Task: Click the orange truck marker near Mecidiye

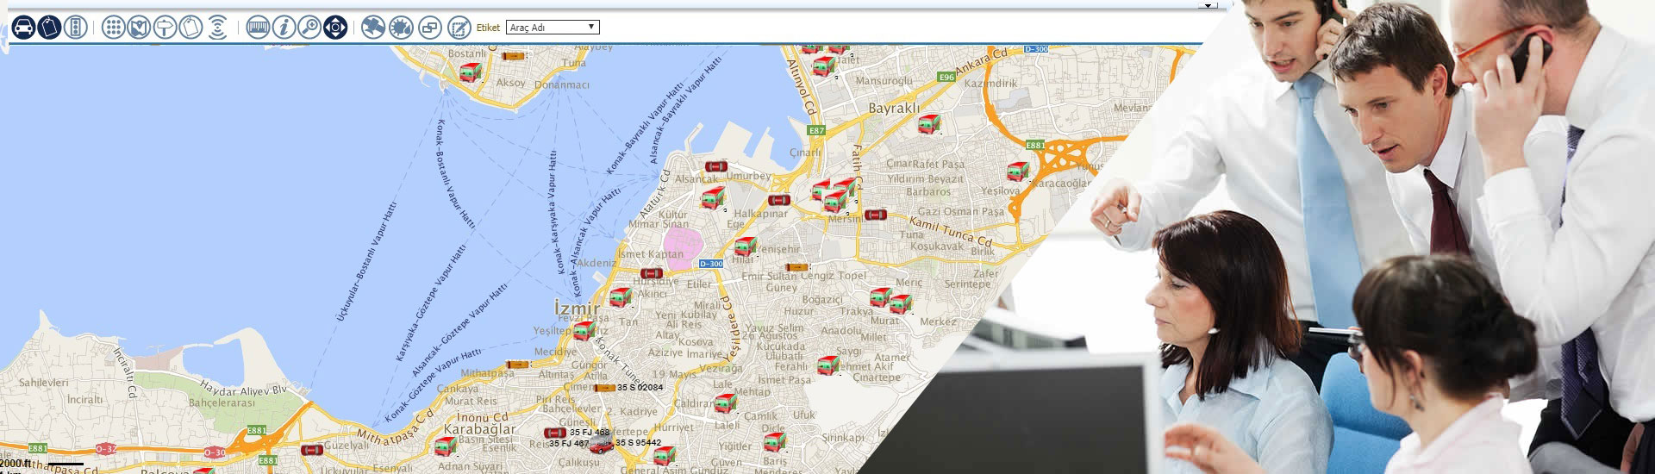Action: pyautogui.click(x=518, y=365)
